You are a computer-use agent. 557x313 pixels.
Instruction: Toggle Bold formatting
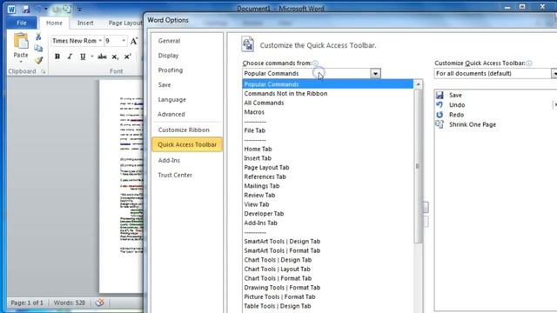click(x=57, y=57)
